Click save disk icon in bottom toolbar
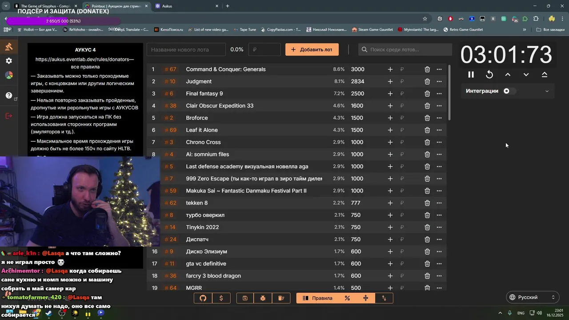This screenshot has width=569, height=320. 245,298
